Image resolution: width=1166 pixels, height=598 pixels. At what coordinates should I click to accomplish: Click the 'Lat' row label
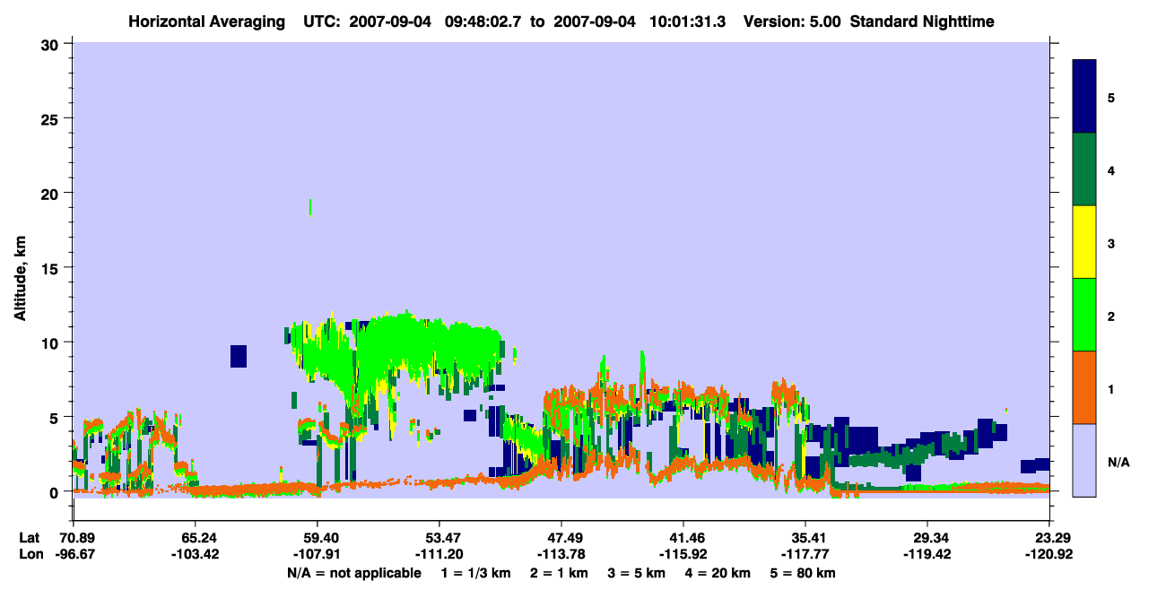[30, 538]
